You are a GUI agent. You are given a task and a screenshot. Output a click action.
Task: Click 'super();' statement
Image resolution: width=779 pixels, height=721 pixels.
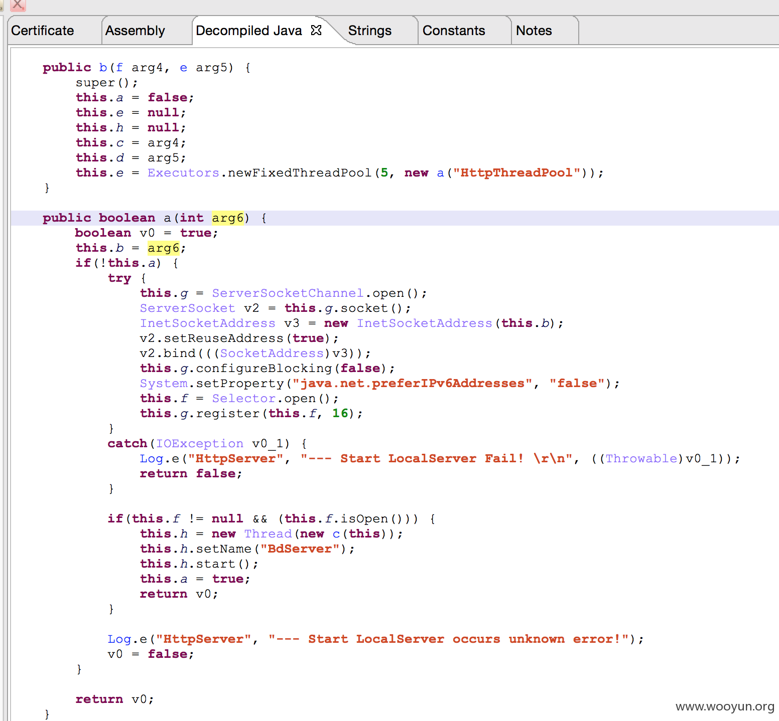click(106, 82)
